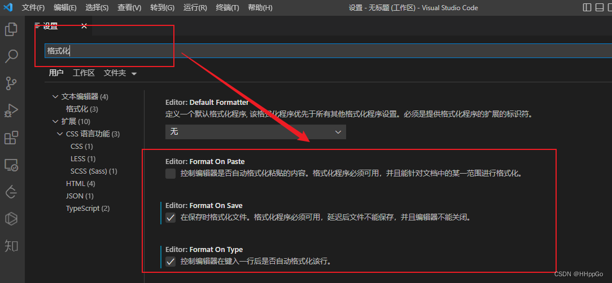Open the 转到(G) menu
This screenshot has height=283, width=612.
point(163,8)
